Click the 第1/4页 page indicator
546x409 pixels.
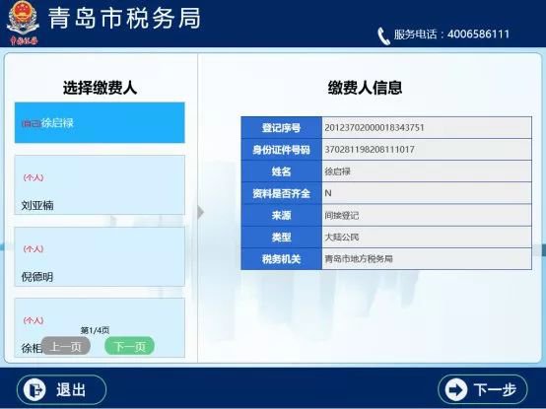pyautogui.click(x=95, y=330)
